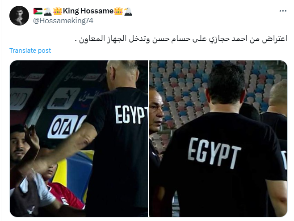Image resolution: width=294 pixels, height=221 pixels.
Task: Click the Puma logo in left photo
Action: tap(63, 98)
